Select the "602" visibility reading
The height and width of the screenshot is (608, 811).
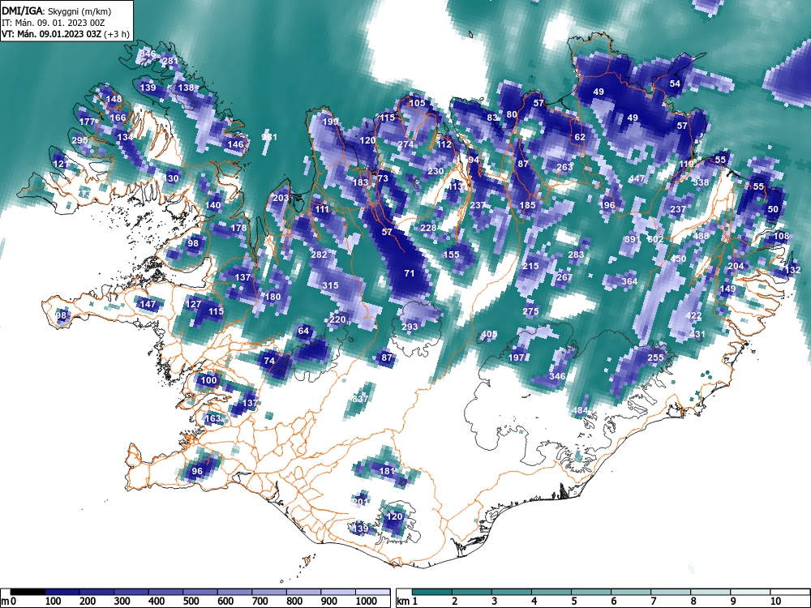click(x=655, y=239)
